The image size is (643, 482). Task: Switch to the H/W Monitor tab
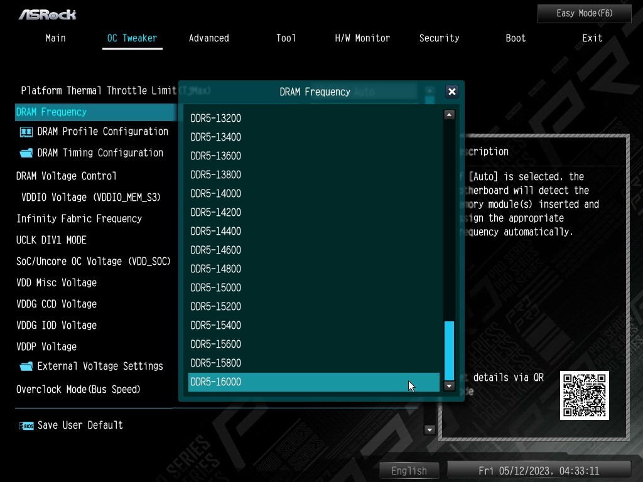pyautogui.click(x=362, y=38)
